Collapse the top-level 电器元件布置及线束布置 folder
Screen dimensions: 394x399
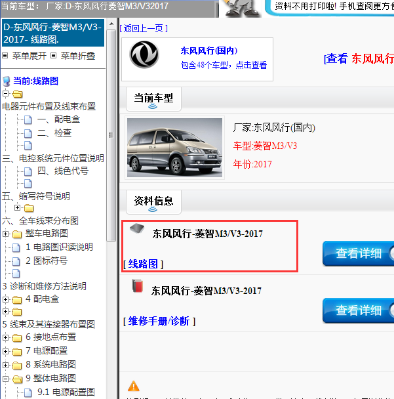click(x=5, y=93)
